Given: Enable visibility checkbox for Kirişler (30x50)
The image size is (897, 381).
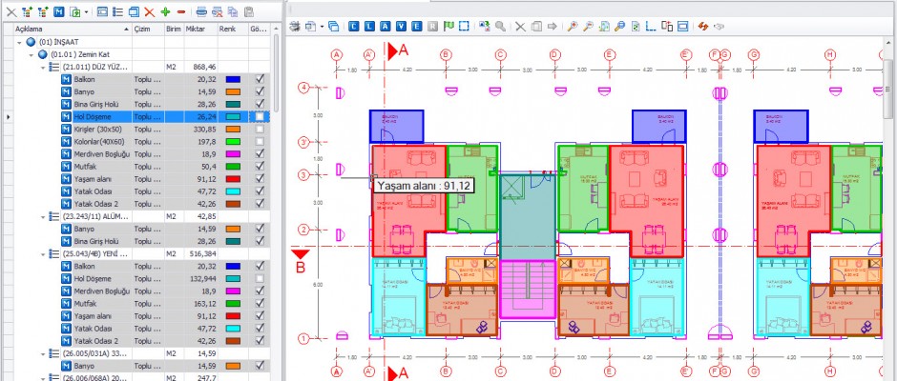Looking at the screenshot, I should 259,129.
